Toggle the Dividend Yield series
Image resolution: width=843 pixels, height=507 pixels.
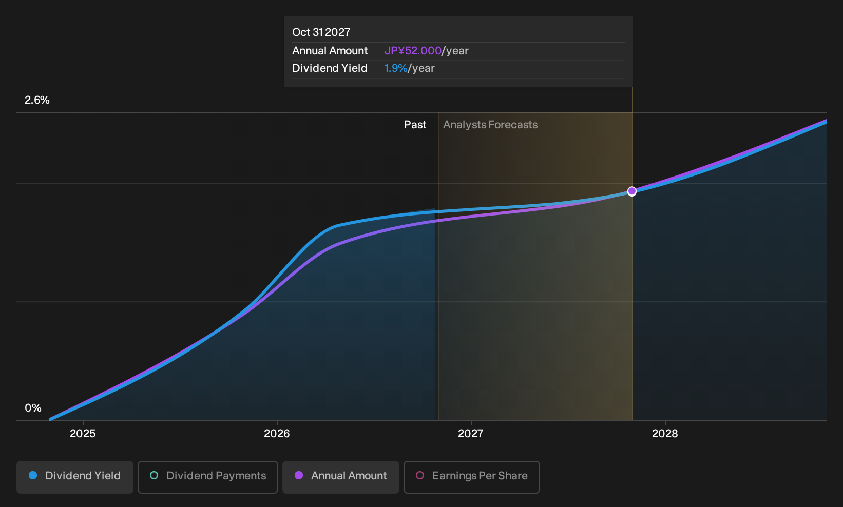click(x=75, y=477)
